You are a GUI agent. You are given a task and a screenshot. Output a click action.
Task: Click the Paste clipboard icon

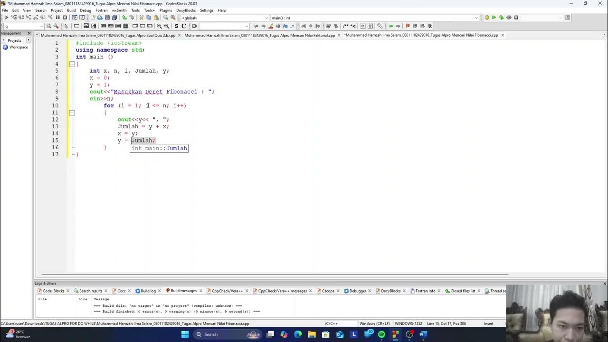pos(156,18)
